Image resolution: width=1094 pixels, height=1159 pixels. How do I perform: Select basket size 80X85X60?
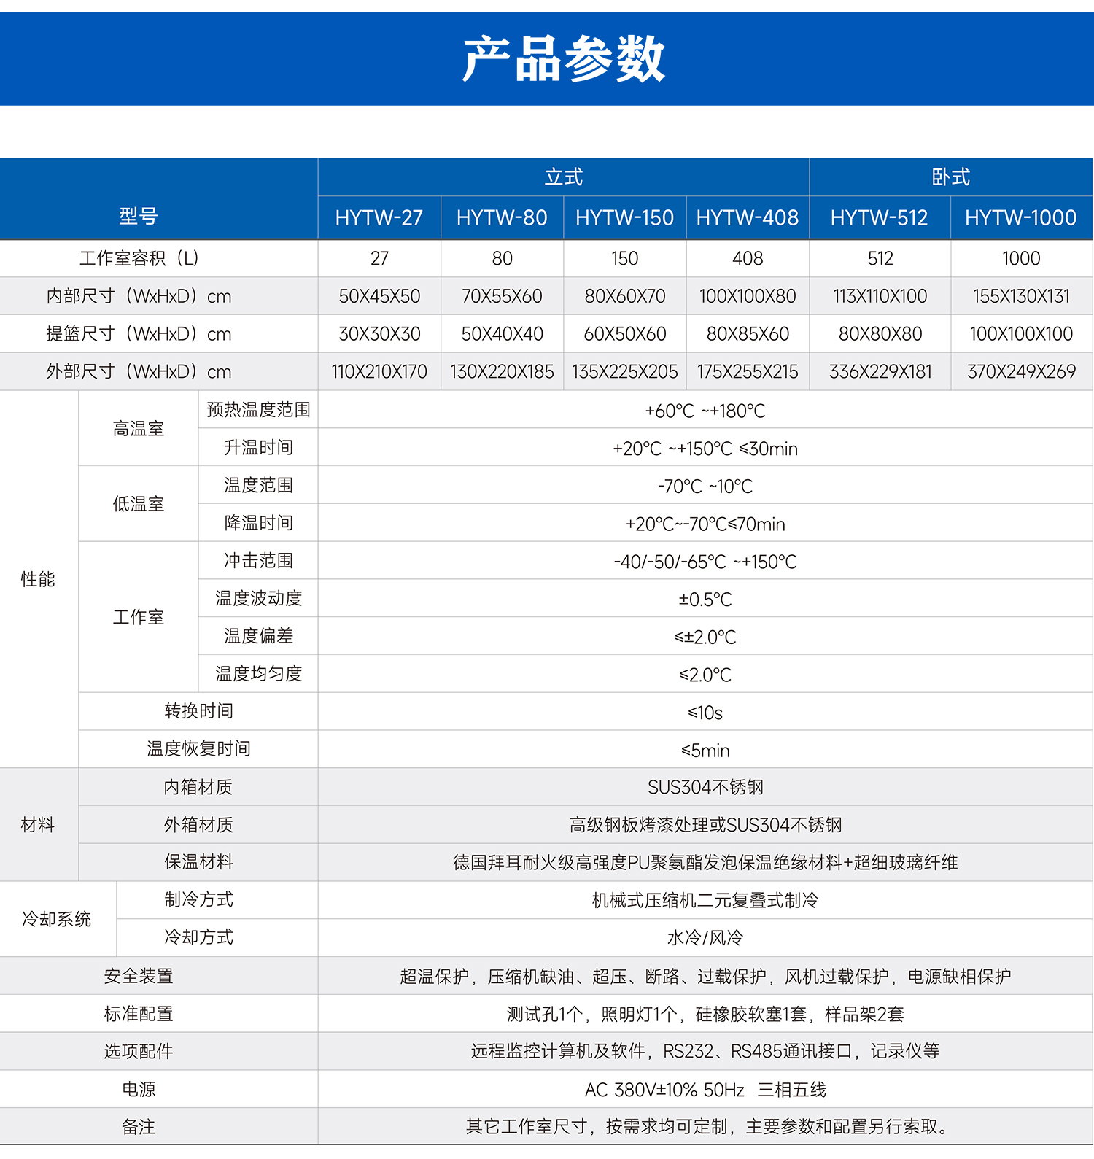(748, 334)
